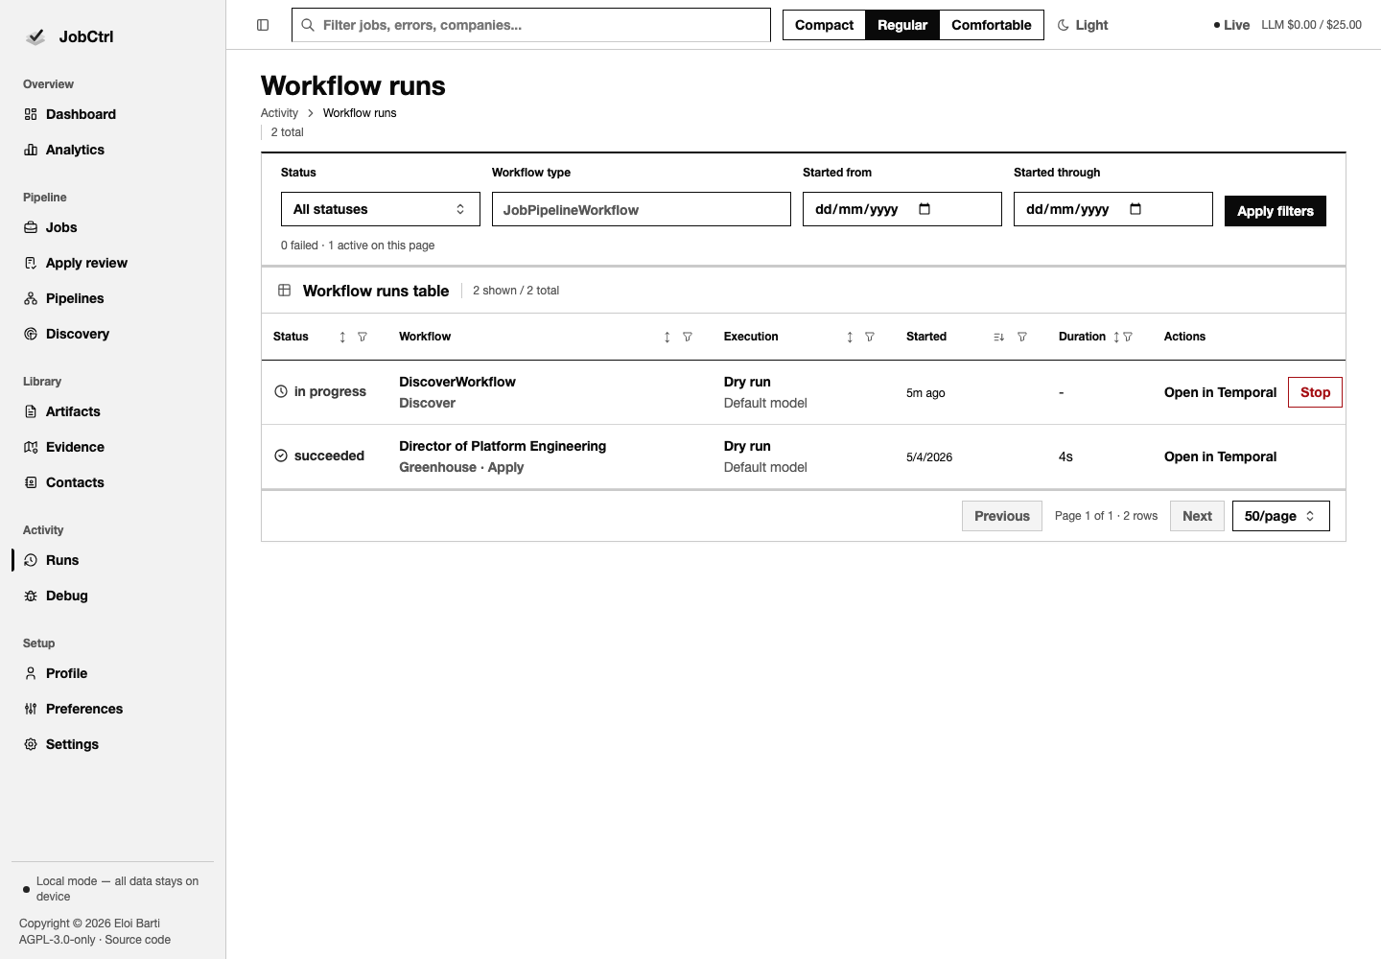
Task: Sort the Duration column
Action: [1116, 337]
